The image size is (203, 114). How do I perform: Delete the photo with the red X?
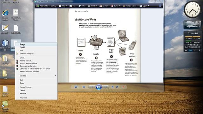point(123,87)
